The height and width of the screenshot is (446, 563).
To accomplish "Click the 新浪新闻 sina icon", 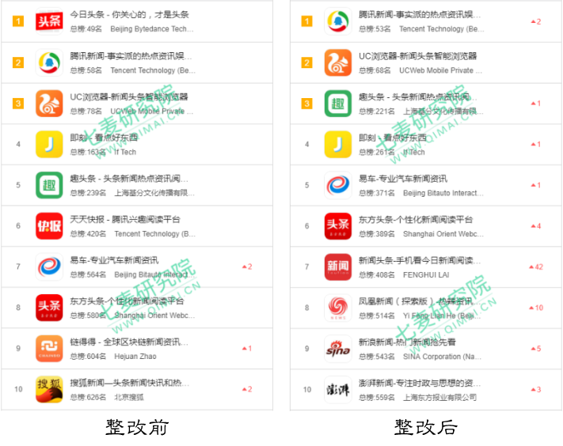I will [338, 349].
